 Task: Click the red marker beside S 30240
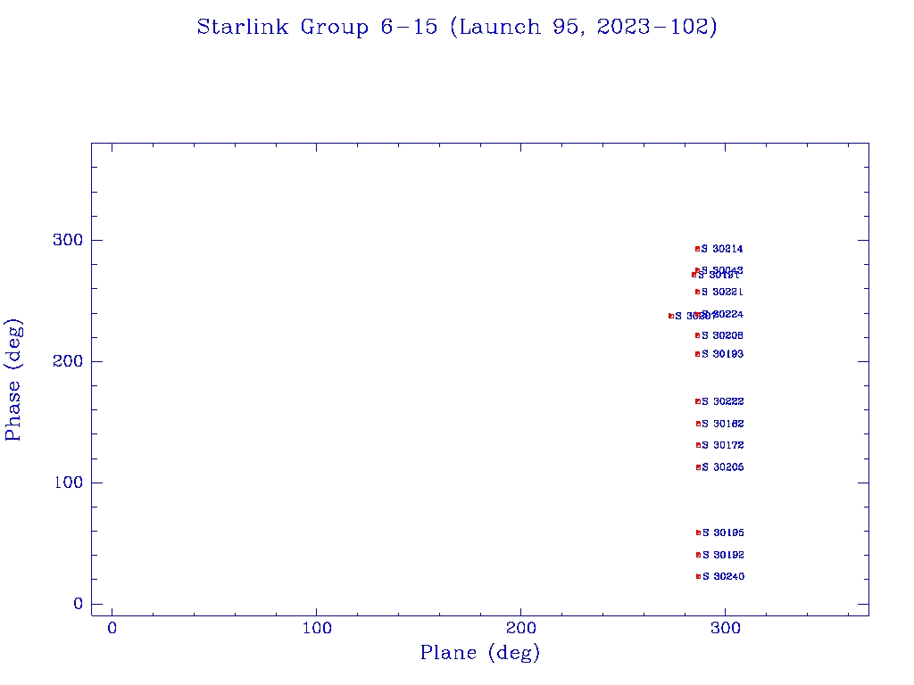pos(698,577)
